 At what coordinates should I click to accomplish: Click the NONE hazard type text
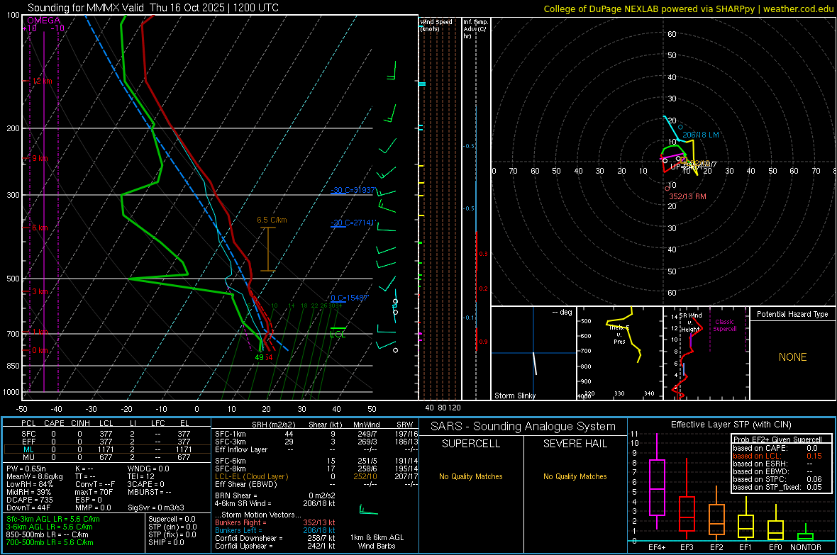tap(793, 357)
